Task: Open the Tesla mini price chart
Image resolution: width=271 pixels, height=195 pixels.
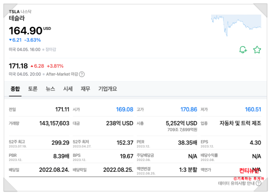Action: (236, 25)
